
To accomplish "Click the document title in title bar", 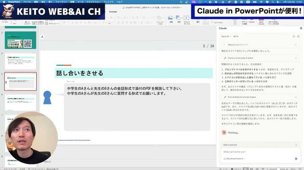I will click(152, 8).
